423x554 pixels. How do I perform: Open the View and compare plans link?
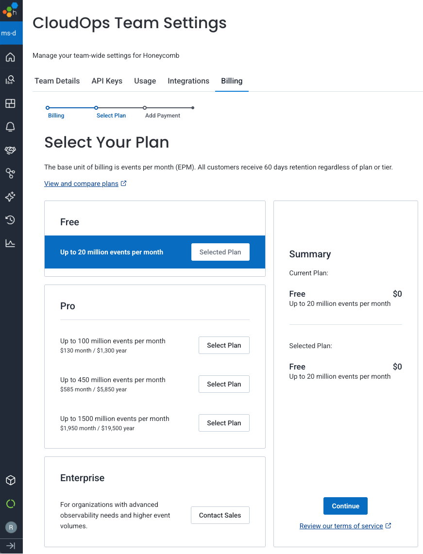82,184
